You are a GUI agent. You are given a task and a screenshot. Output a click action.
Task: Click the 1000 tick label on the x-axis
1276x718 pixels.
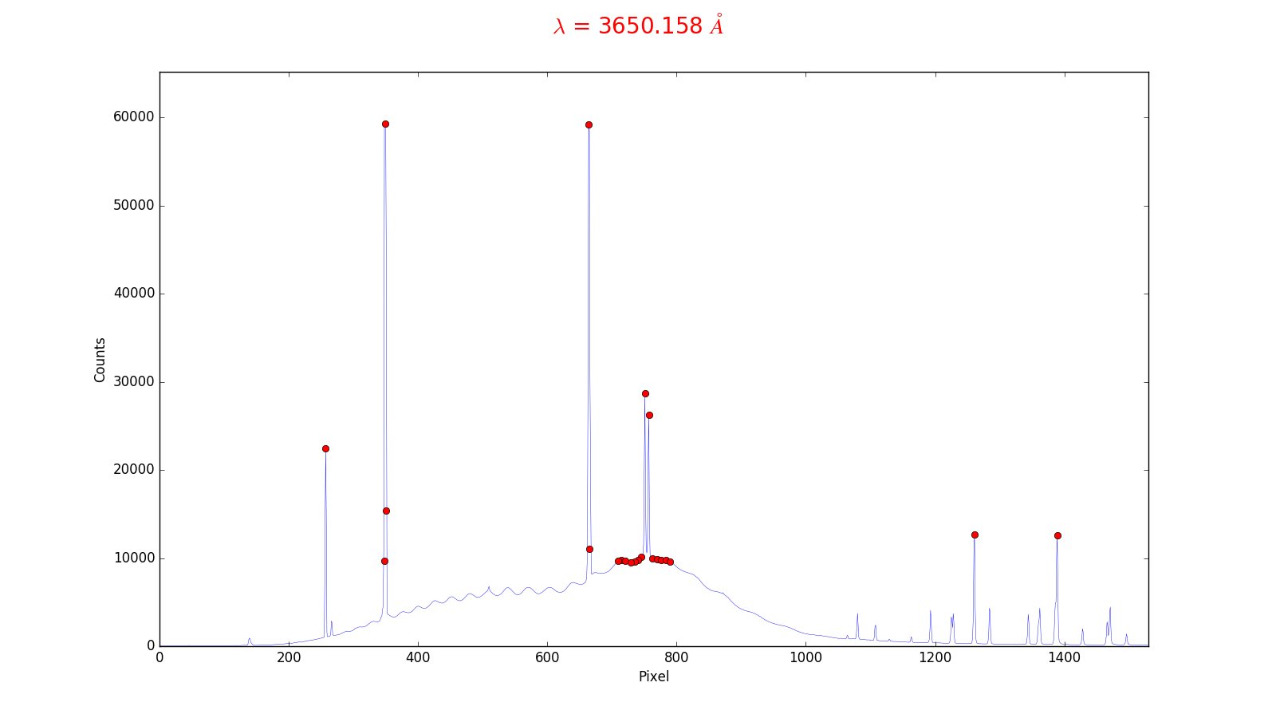(x=805, y=657)
